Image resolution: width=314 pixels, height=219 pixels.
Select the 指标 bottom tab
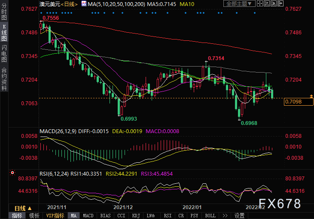tap(17, 216)
